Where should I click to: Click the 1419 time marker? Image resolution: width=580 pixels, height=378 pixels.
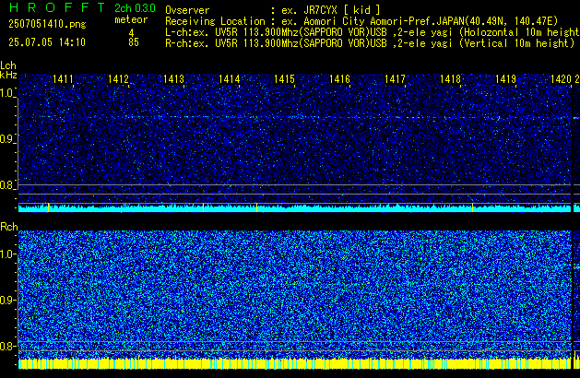(x=505, y=79)
